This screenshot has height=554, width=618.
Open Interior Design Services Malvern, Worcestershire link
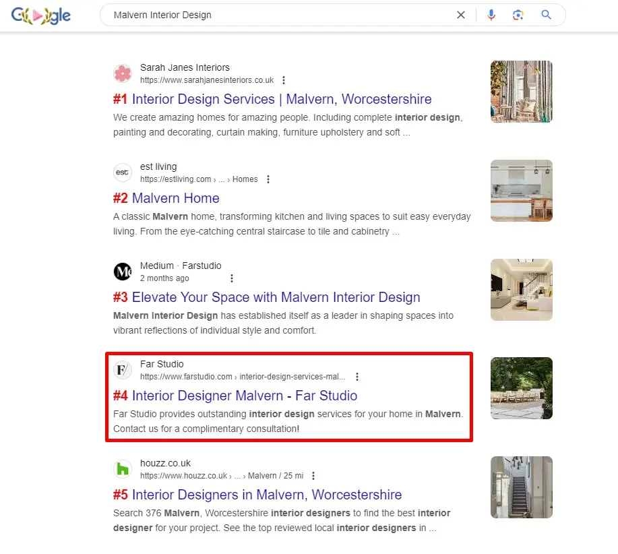click(282, 99)
